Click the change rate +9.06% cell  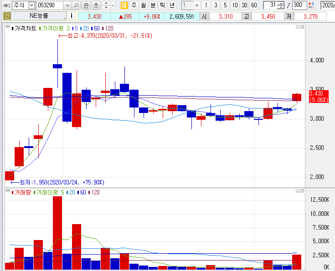tap(152, 16)
